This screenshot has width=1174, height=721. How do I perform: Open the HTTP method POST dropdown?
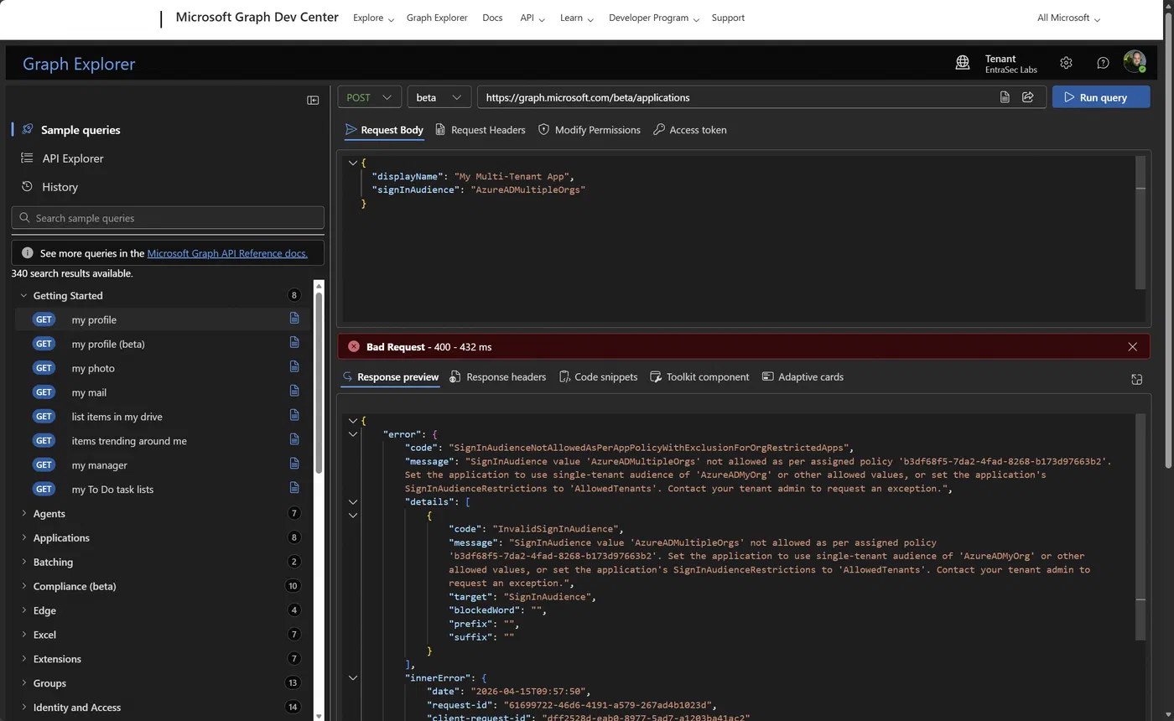point(369,97)
